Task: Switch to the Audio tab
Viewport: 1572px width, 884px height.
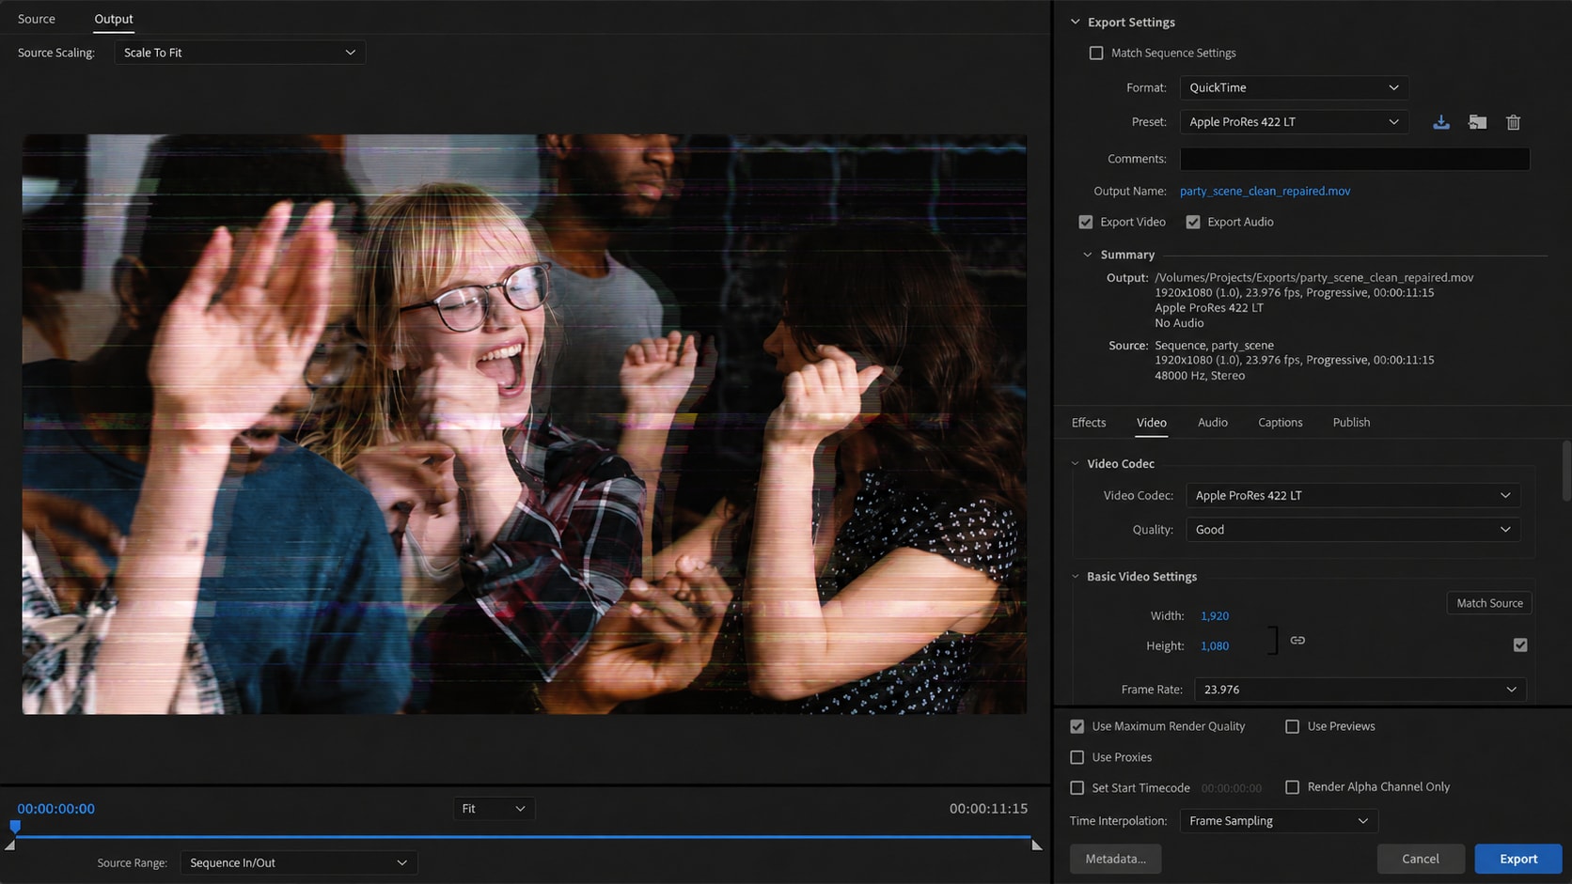Action: click(1213, 423)
